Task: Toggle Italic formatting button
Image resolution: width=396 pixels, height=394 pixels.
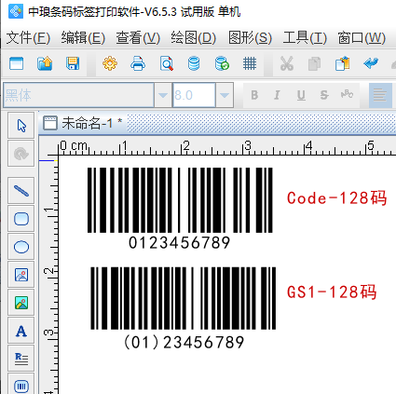Action: (277, 95)
